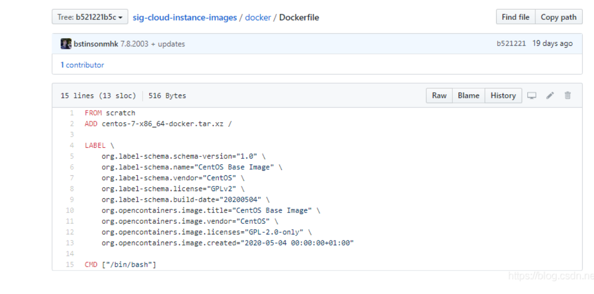View the Raw file contents
The image size is (594, 294).
[x=439, y=96]
